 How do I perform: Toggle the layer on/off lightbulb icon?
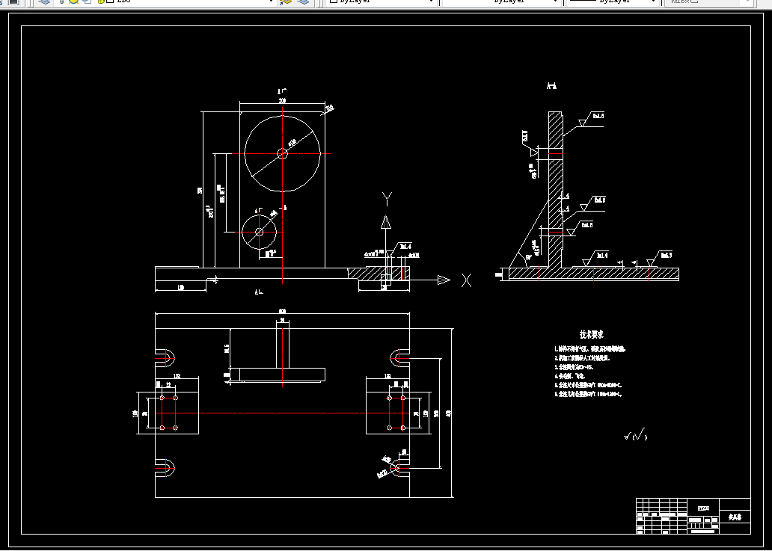pyautogui.click(x=63, y=1)
